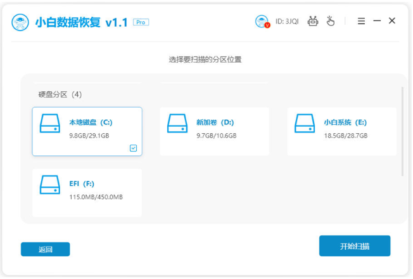Viewport: 413px width, 279px height.
Task: Click the 小白数据恢复 app logo
Action: tap(21, 22)
